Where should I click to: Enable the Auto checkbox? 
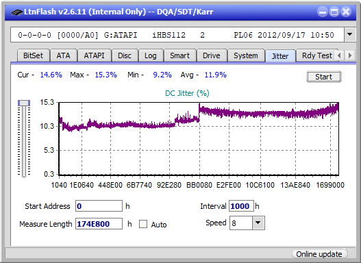pos(143,224)
